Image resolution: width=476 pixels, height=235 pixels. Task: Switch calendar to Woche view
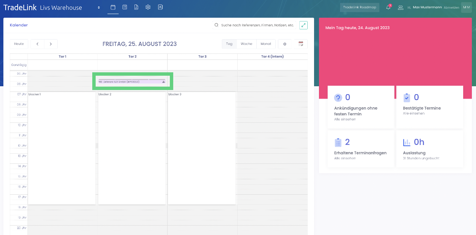coord(246,44)
